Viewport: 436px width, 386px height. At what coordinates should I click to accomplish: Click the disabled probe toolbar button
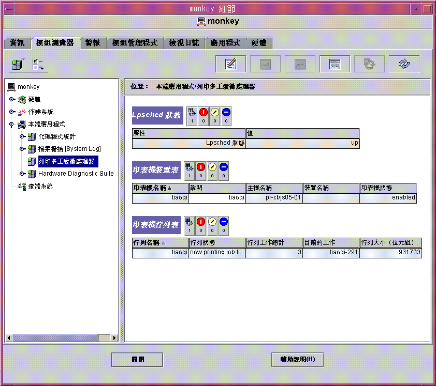coord(265,64)
